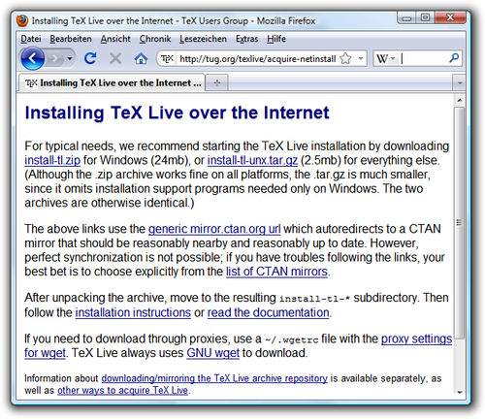
Task: Go back with the blue Back arrow
Action: [x=32, y=58]
